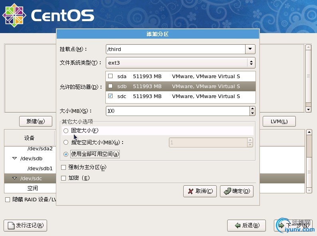Image resolution: width=317 pixels, height=236 pixels.
Task: Select the 指定空间大小(MB) radio option
Action: (x=66, y=143)
